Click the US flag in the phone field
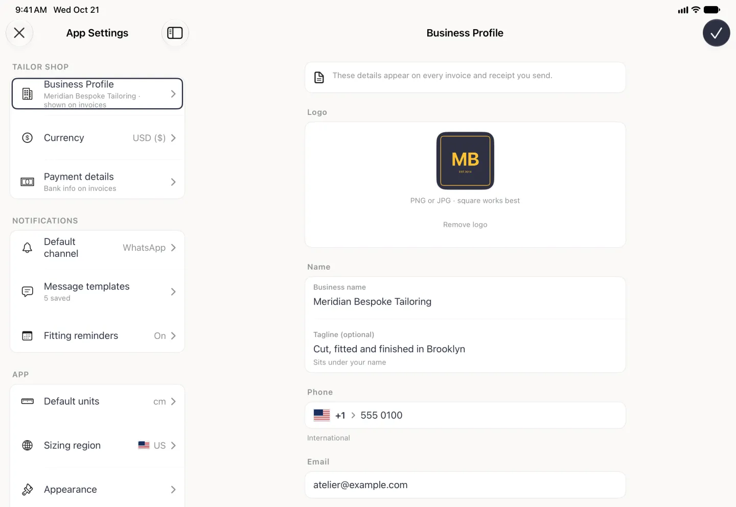 pos(321,415)
